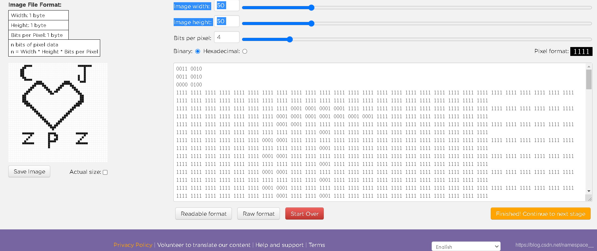Image resolution: width=597 pixels, height=251 pixels.
Task: Click the 'Bits per pixel:' label
Action: 192,38
